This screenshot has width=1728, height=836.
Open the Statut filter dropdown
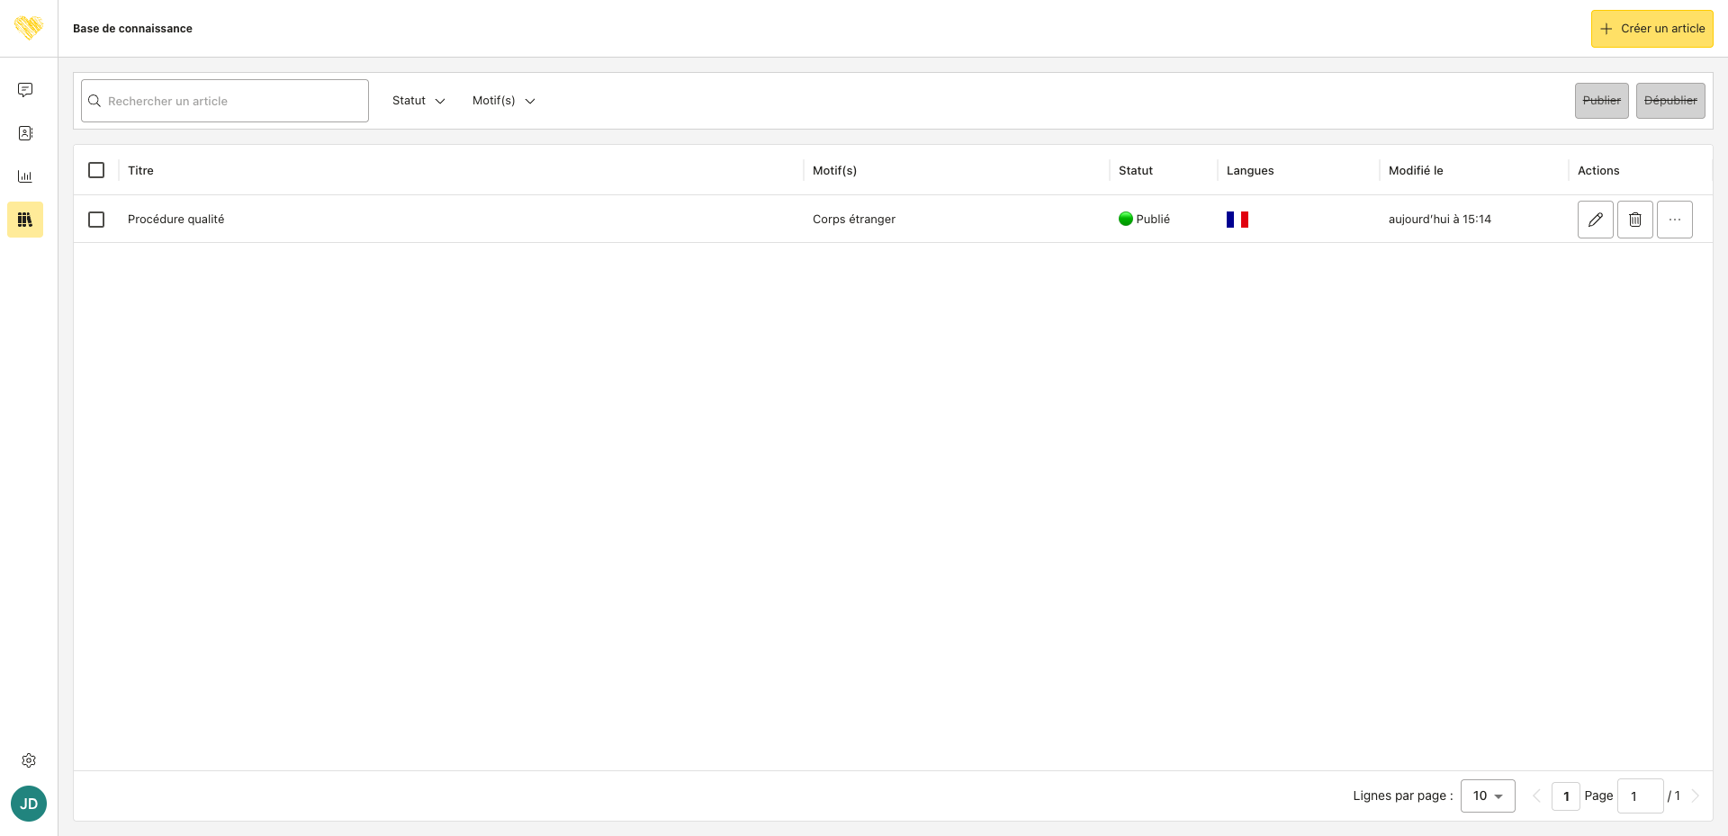(x=418, y=101)
